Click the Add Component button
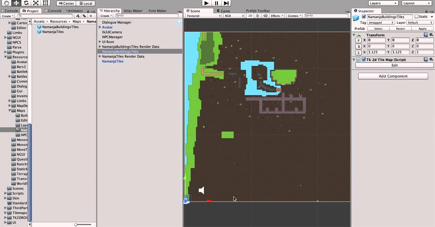Image resolution: width=435 pixels, height=227 pixels. point(393,76)
